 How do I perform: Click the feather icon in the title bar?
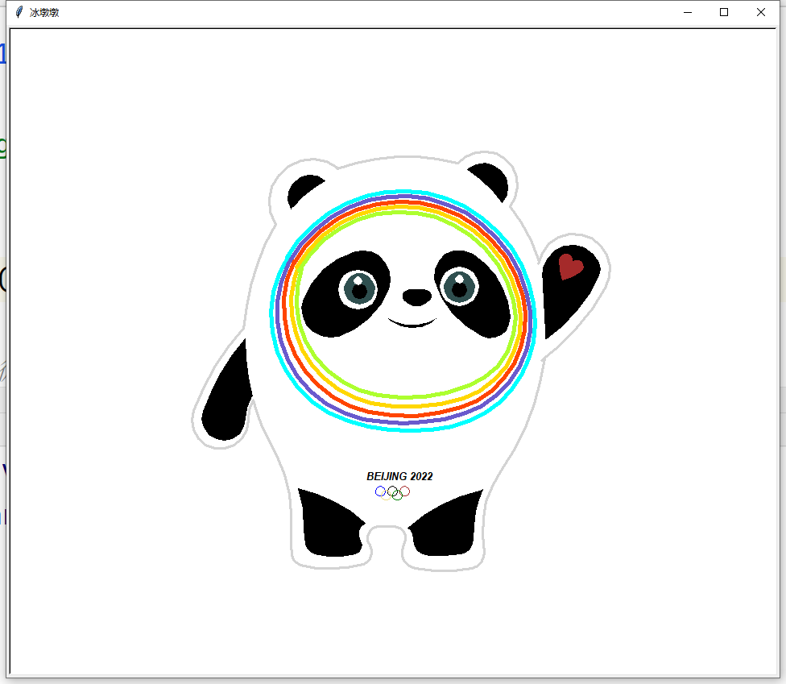coord(19,12)
